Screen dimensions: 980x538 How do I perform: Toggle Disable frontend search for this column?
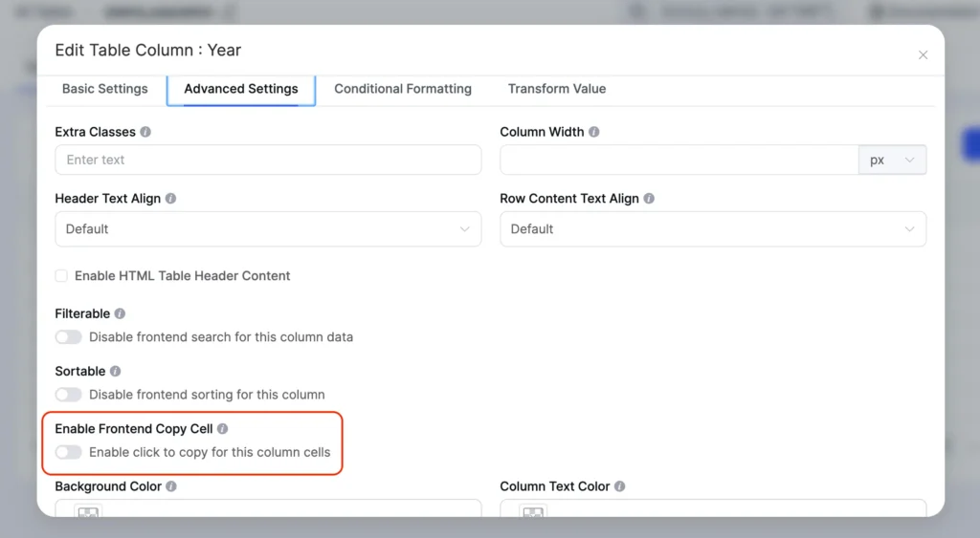pyautogui.click(x=68, y=337)
